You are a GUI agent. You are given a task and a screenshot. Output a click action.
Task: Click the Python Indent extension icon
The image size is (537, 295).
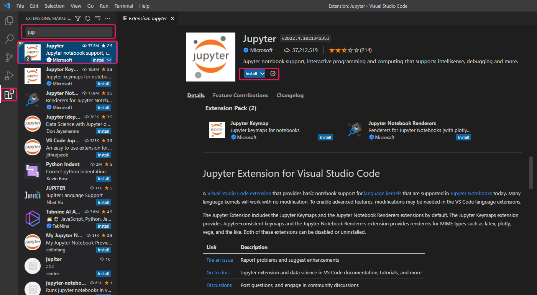[33, 171]
